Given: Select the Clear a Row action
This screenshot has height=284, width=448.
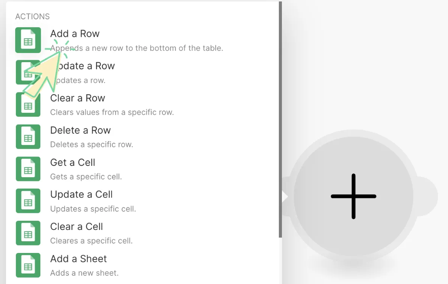Looking at the screenshot, I should point(78,98).
